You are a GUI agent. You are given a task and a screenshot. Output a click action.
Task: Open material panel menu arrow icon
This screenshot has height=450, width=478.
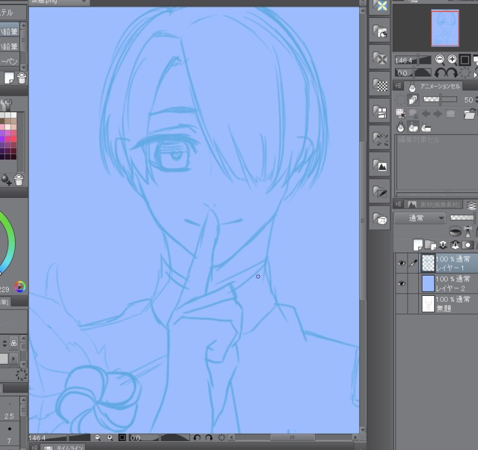pos(398,204)
